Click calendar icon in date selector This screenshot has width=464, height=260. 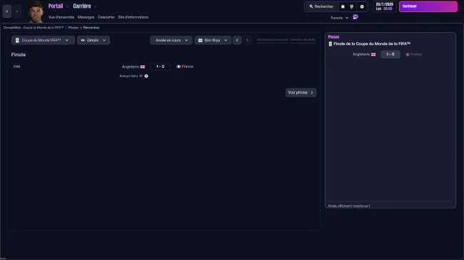pyautogui.click(x=201, y=40)
